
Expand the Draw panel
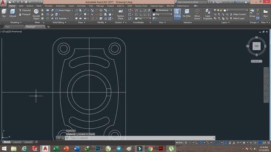[x=81, y=22]
